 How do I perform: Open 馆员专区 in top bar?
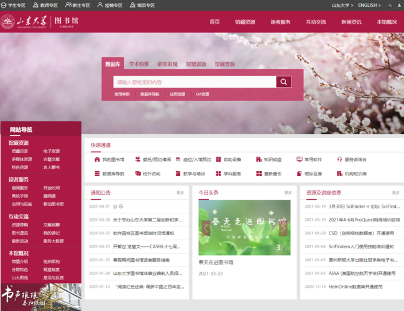coord(142,5)
